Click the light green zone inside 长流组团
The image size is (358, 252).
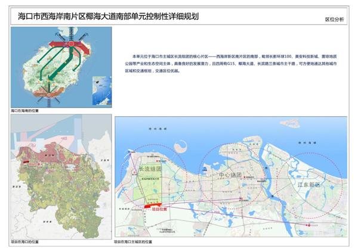point(150,188)
